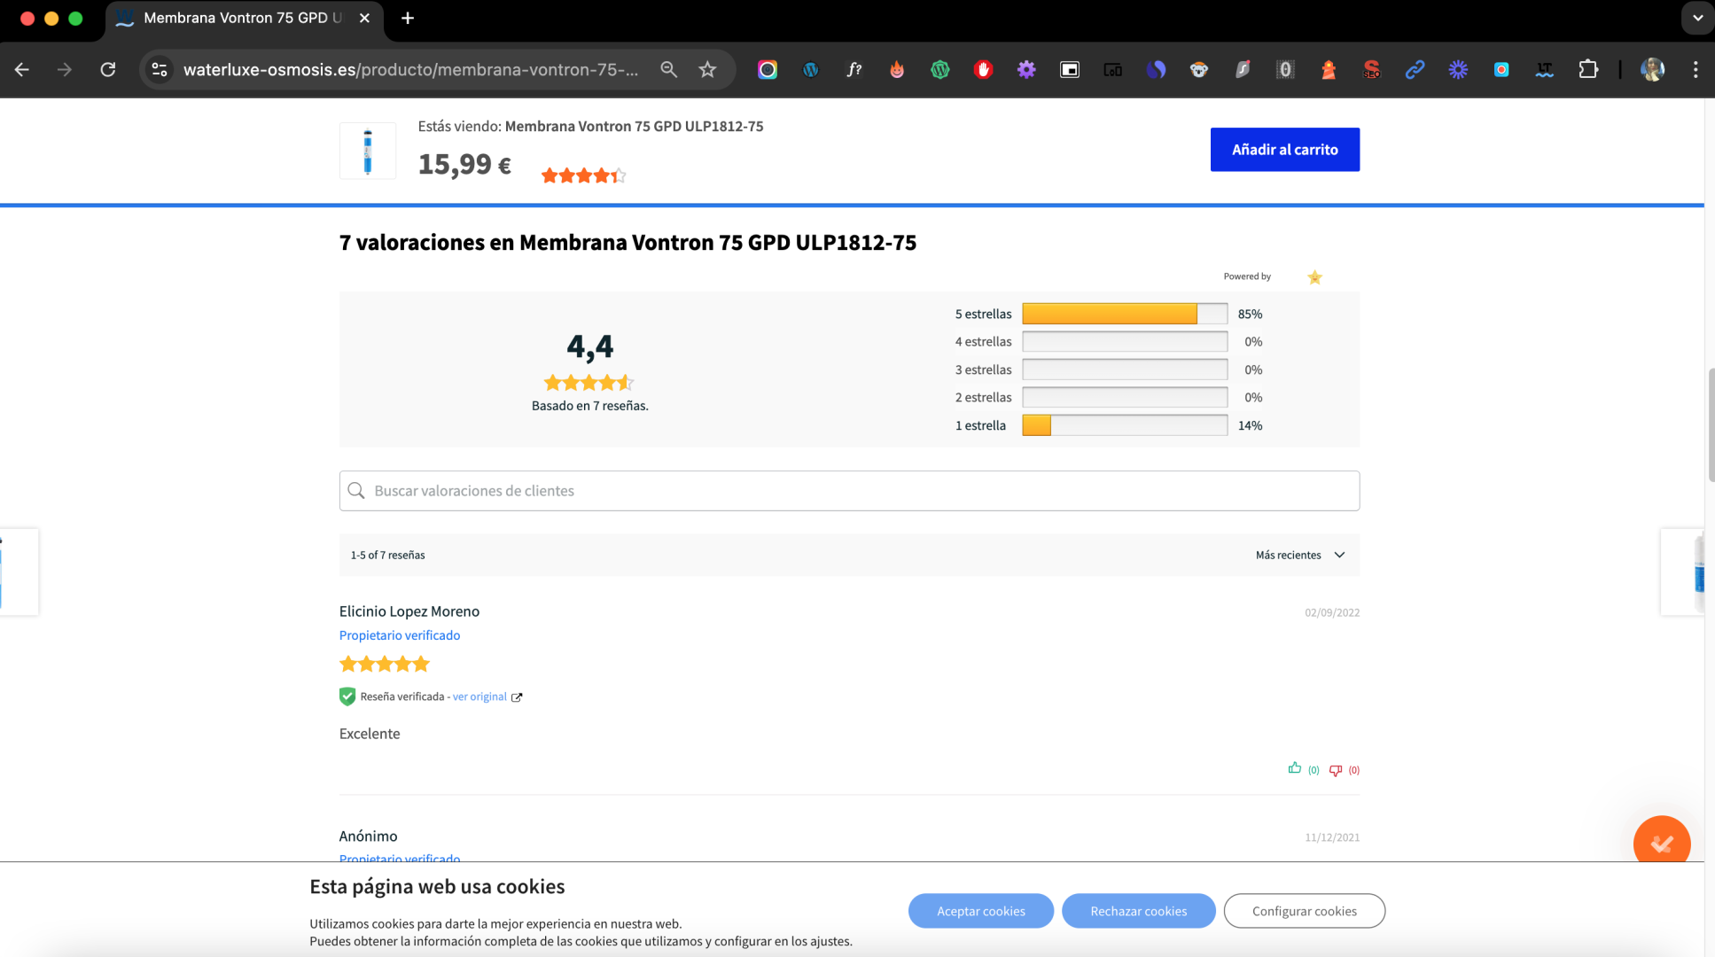Reload the page with the refresh icon

[x=108, y=69]
